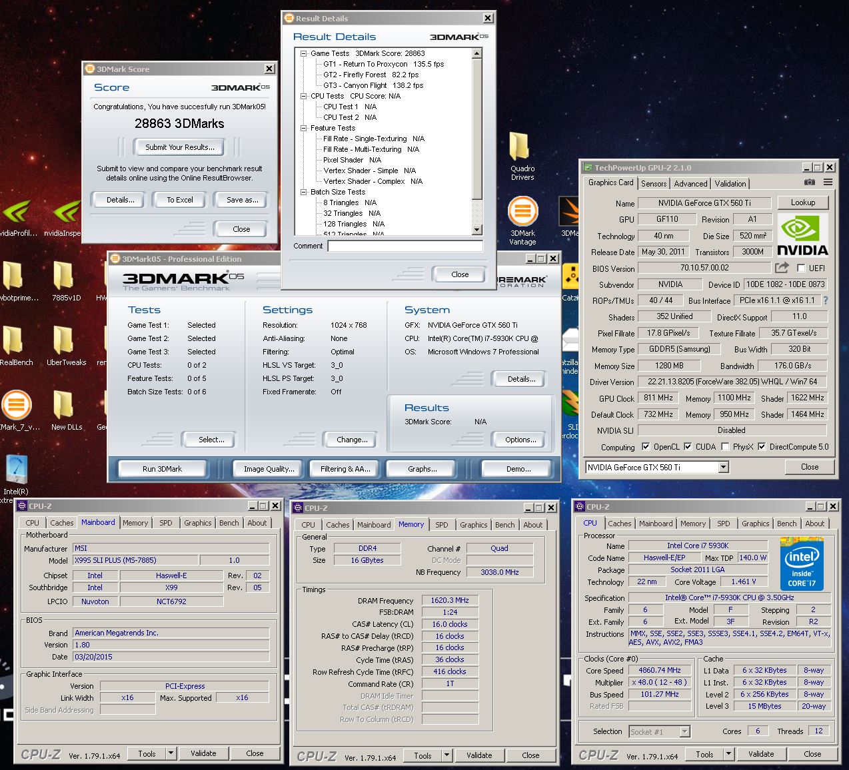Screen dimensions: 849x770
Task: Open the nvidiaProfileInspector desktop icon
Action: click(x=17, y=219)
